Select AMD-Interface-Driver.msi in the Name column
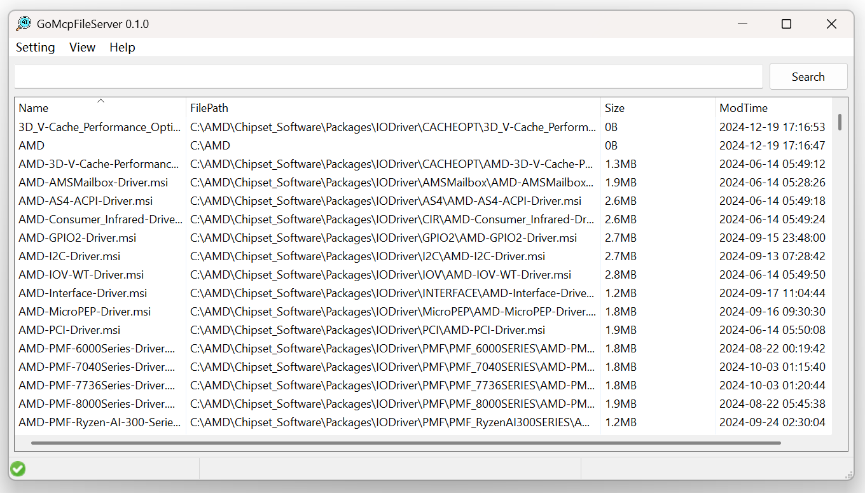This screenshot has width=865, height=493. [83, 293]
